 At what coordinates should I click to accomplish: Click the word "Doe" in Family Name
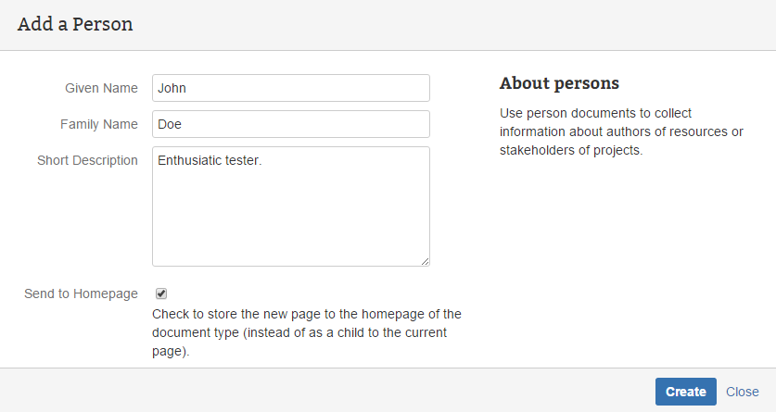point(170,124)
